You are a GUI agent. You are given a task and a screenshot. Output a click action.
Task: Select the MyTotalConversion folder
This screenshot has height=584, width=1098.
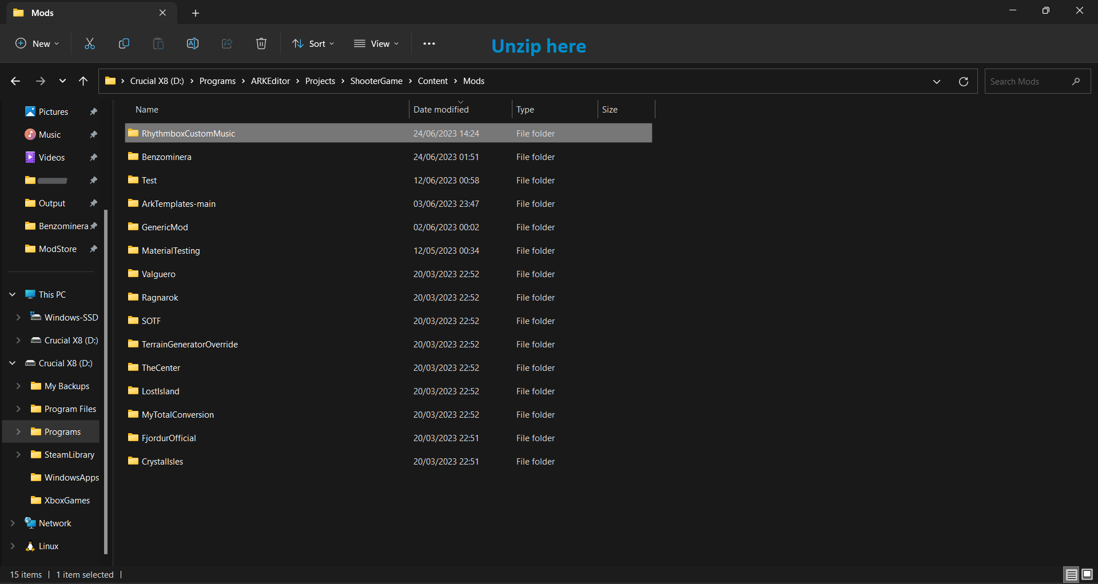click(x=388, y=414)
